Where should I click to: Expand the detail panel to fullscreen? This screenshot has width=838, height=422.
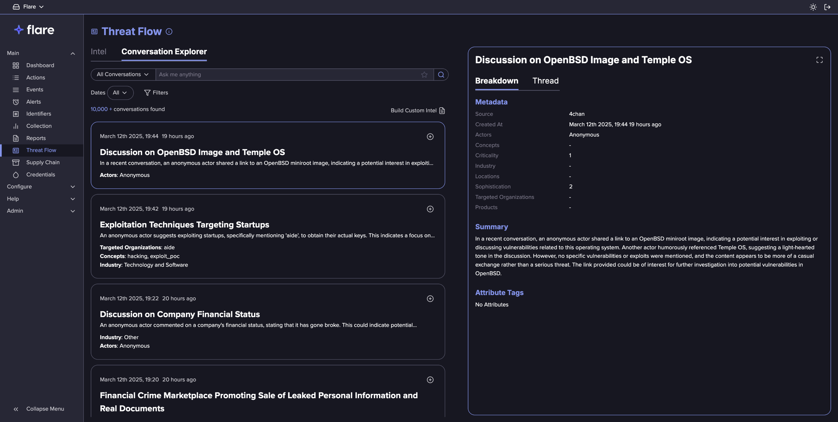click(x=819, y=60)
